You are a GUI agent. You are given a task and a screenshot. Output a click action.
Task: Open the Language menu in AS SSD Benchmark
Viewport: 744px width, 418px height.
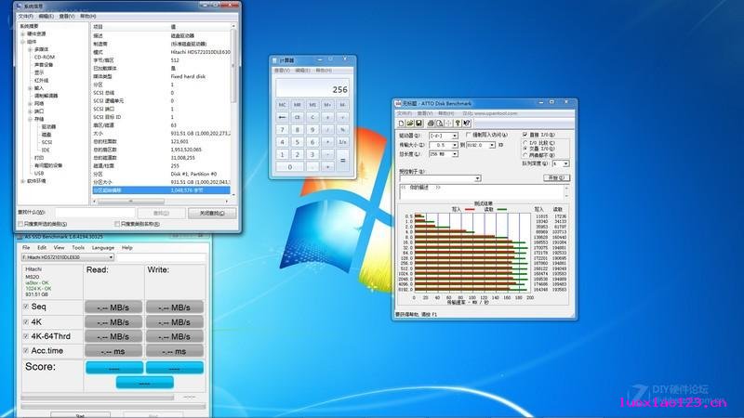pyautogui.click(x=103, y=247)
